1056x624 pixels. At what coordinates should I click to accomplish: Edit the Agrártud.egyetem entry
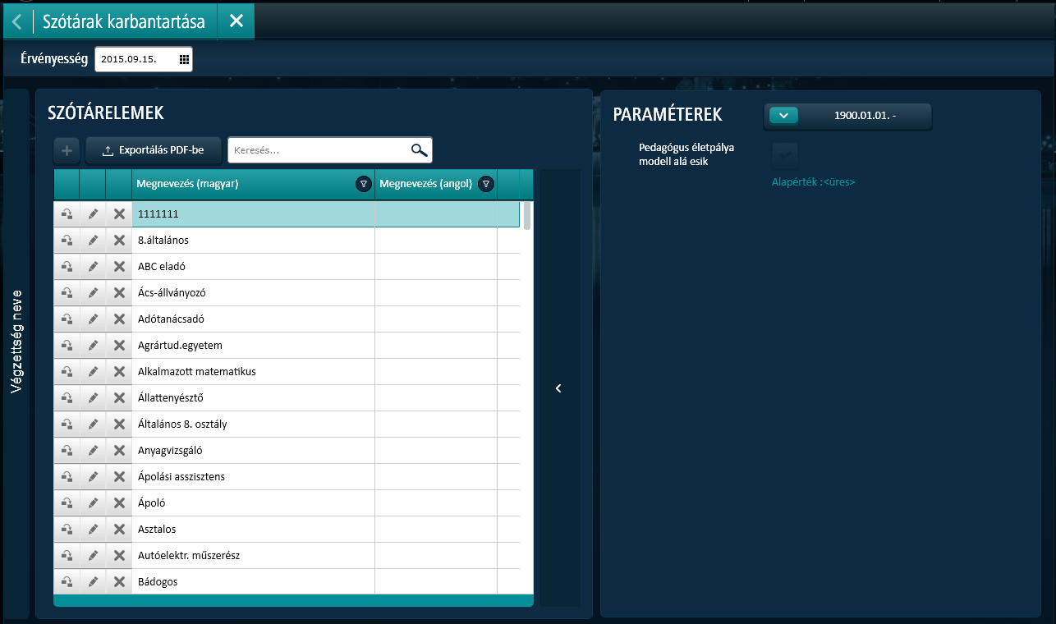[x=93, y=346]
